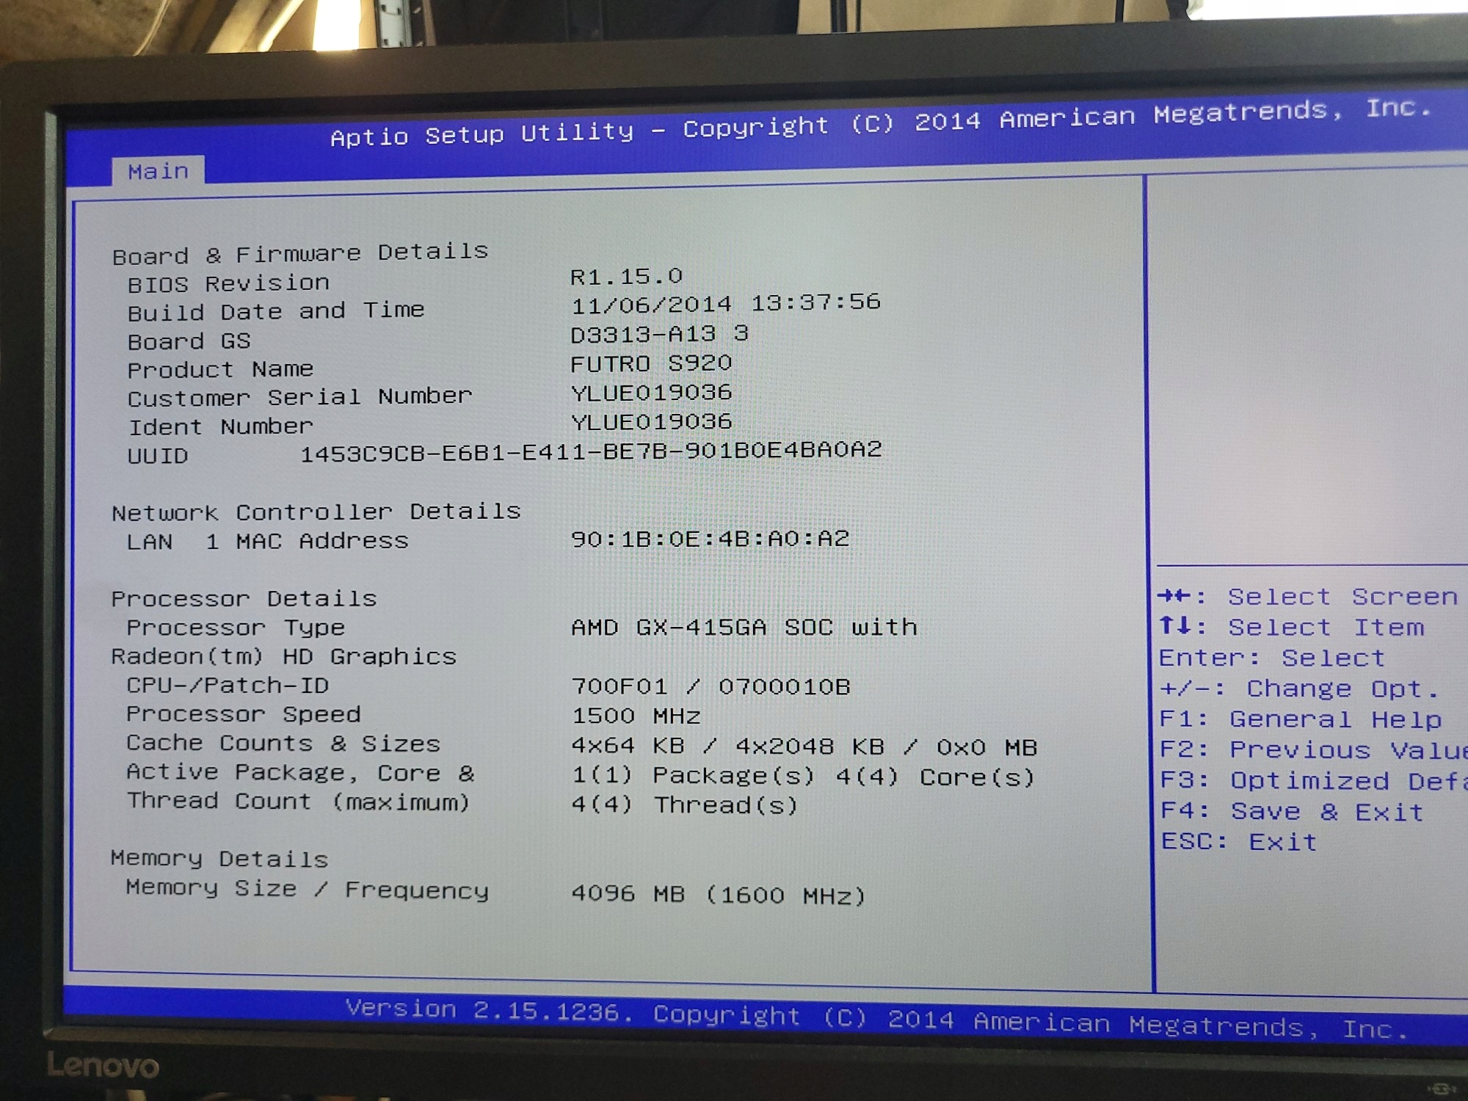
Task: Click the Processor Speed 1500 MHz value
Action: click(635, 716)
